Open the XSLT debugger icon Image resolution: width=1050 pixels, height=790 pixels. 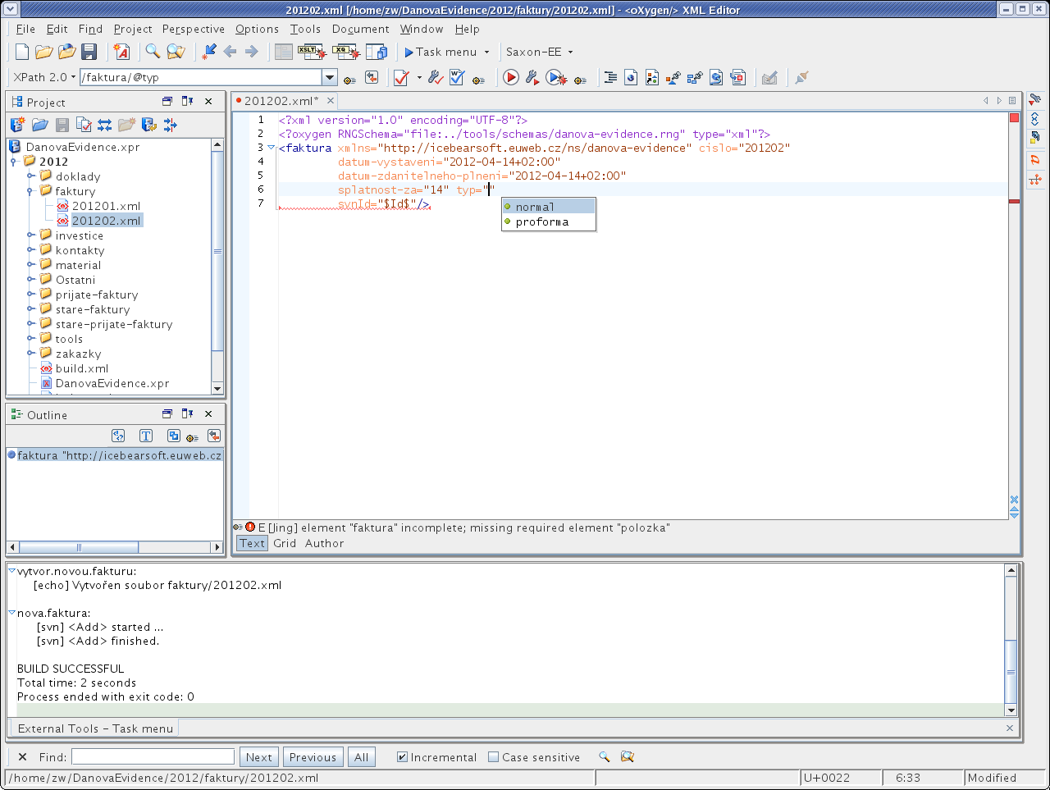pyautogui.click(x=312, y=53)
